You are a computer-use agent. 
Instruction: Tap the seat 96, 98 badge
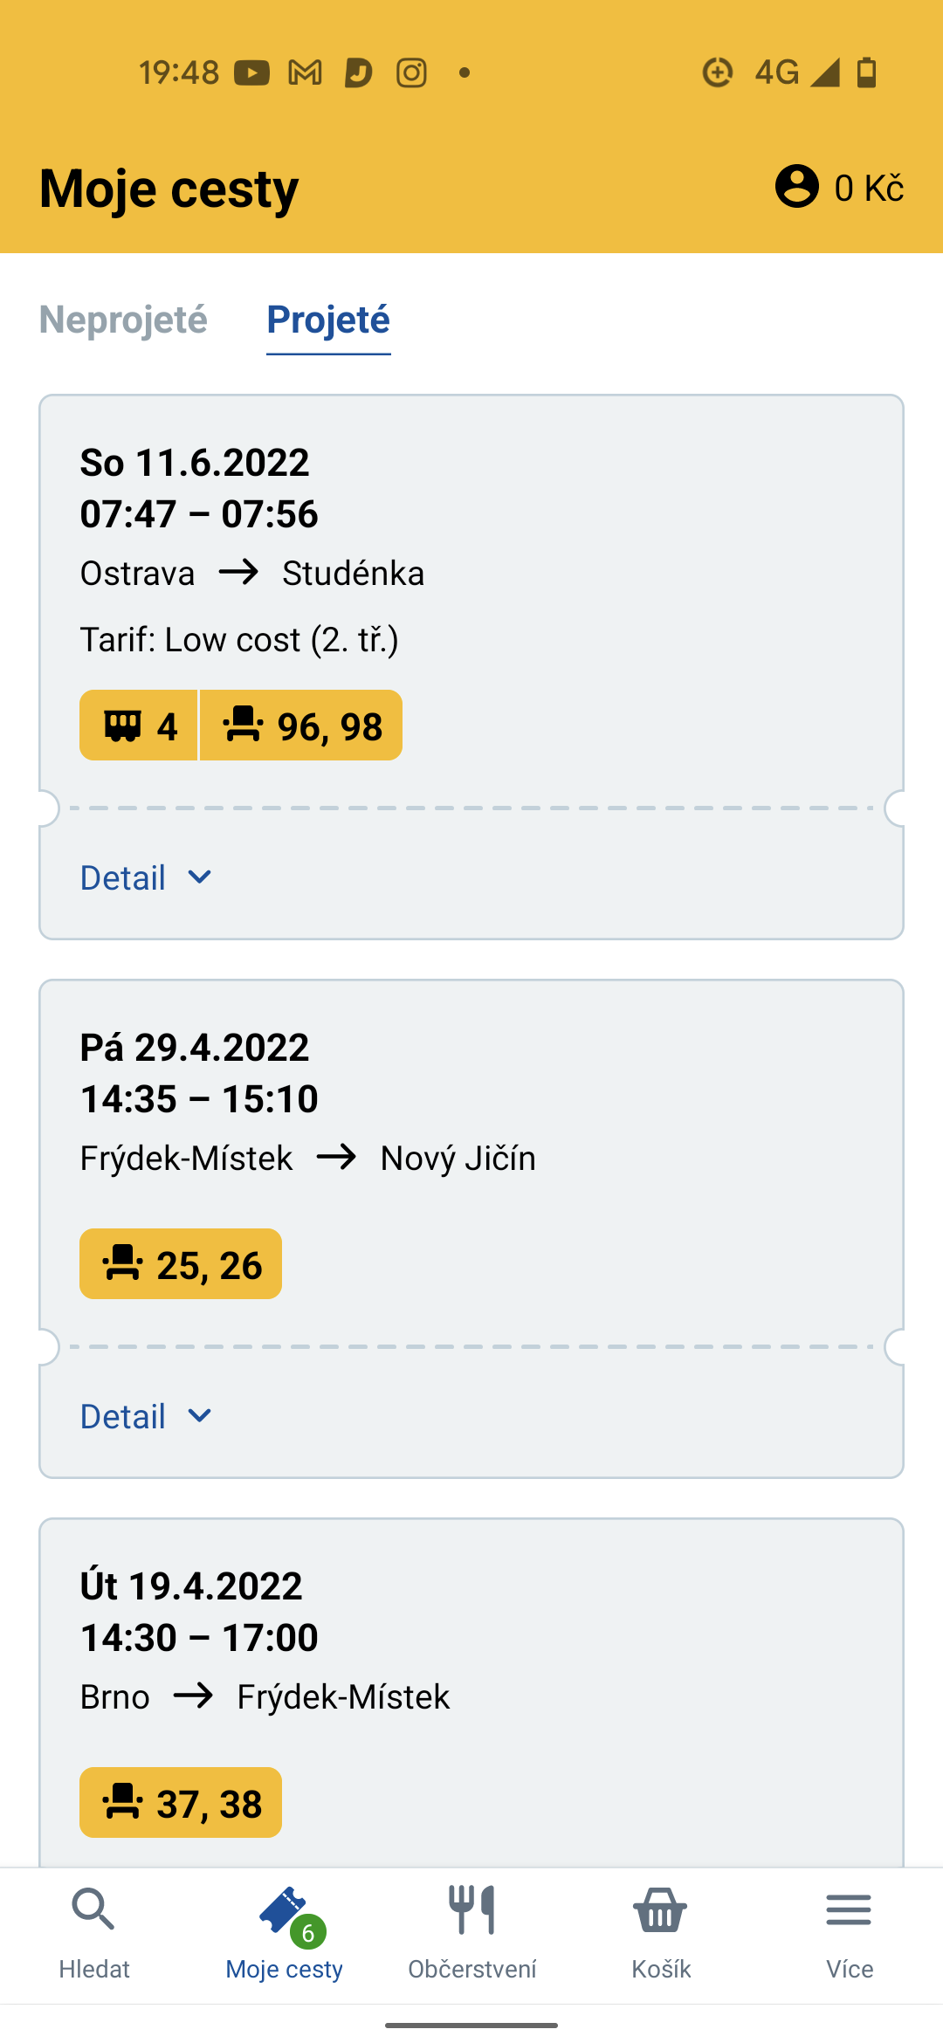[301, 726]
